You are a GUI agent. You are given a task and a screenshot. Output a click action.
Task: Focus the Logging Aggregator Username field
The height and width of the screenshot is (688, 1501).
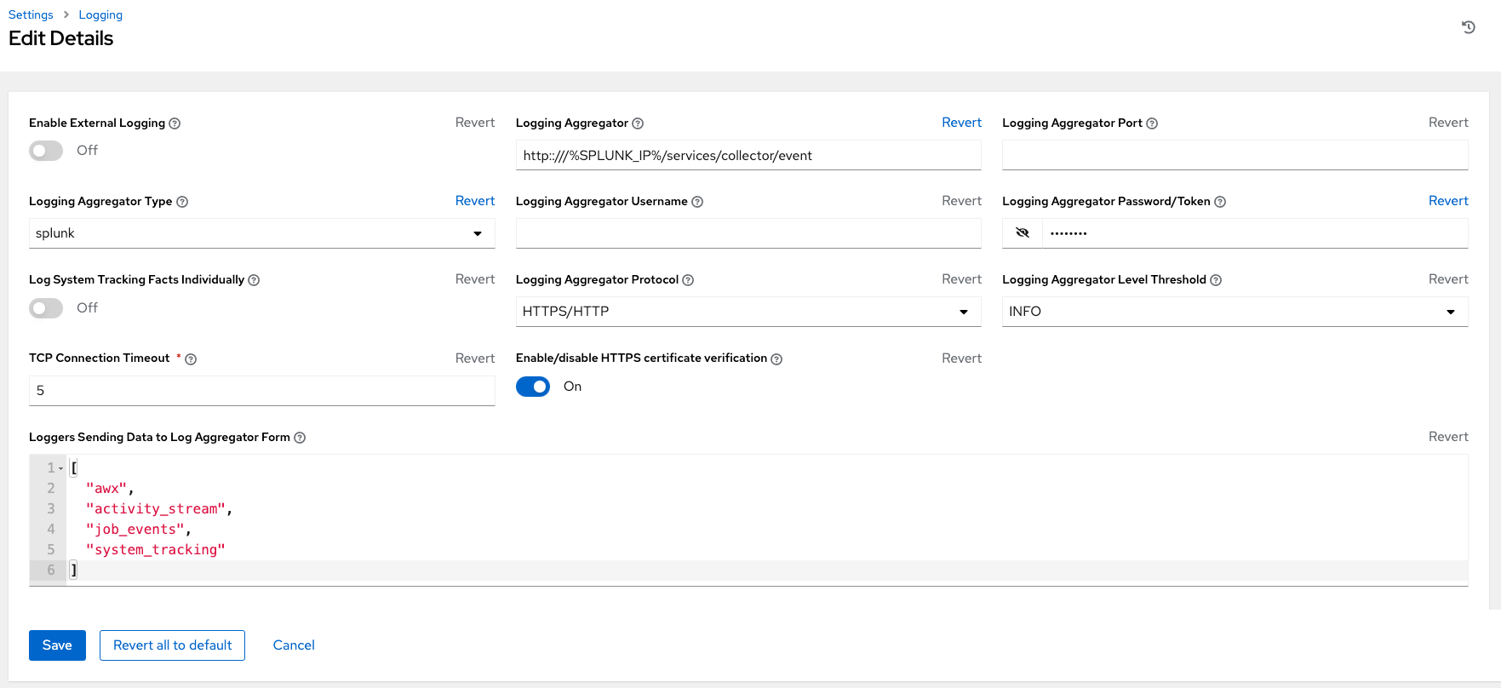coord(748,233)
